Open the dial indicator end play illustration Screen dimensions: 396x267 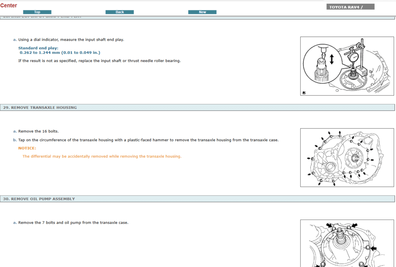pyautogui.click(x=347, y=66)
